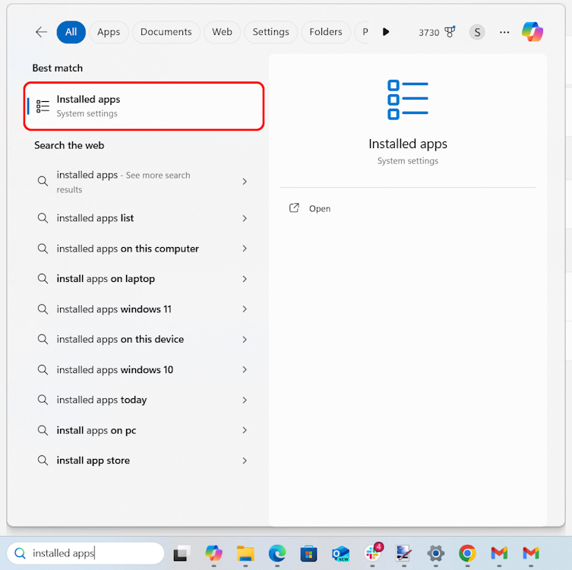Screen dimensions: 572x570
Task: Expand chevron for 'installed apps windows 11'
Action: 245,309
